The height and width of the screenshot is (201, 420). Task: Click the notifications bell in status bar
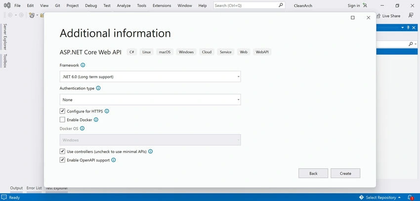(x=410, y=197)
